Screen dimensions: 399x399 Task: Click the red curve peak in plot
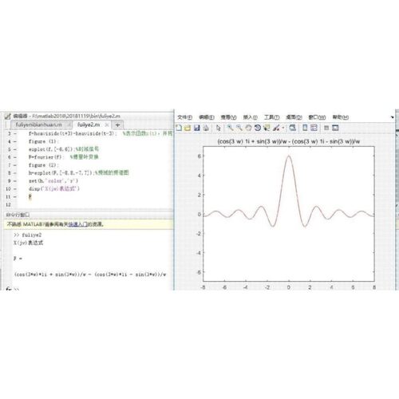(289, 156)
